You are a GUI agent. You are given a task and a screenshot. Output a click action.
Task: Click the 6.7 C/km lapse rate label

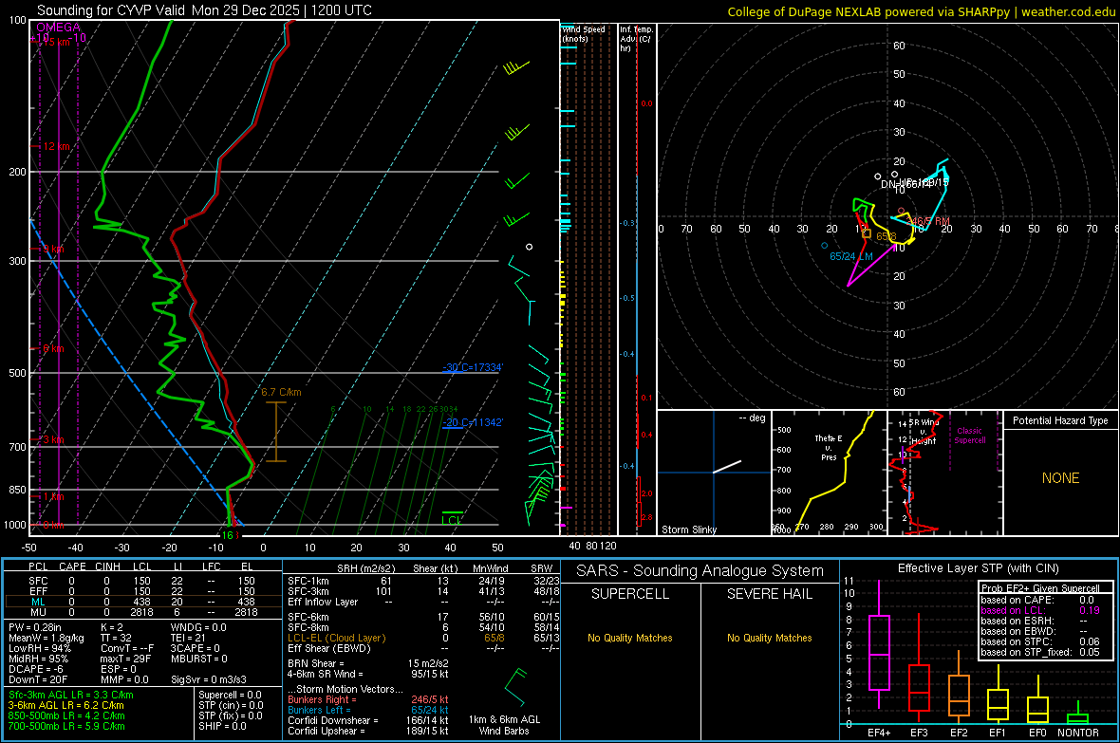pyautogui.click(x=282, y=392)
